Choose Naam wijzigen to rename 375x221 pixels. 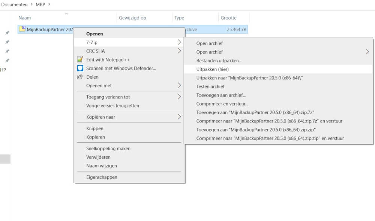(x=101, y=166)
